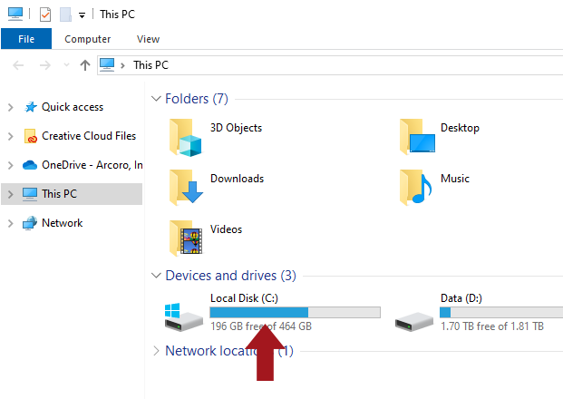
Task: Open the recent locations dropdown arrow
Action: pyautogui.click(x=66, y=65)
